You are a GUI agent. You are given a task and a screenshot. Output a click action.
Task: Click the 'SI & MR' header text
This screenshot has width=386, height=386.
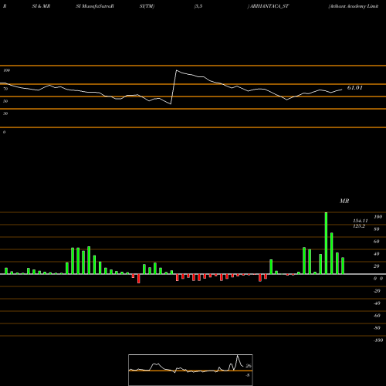41,6
